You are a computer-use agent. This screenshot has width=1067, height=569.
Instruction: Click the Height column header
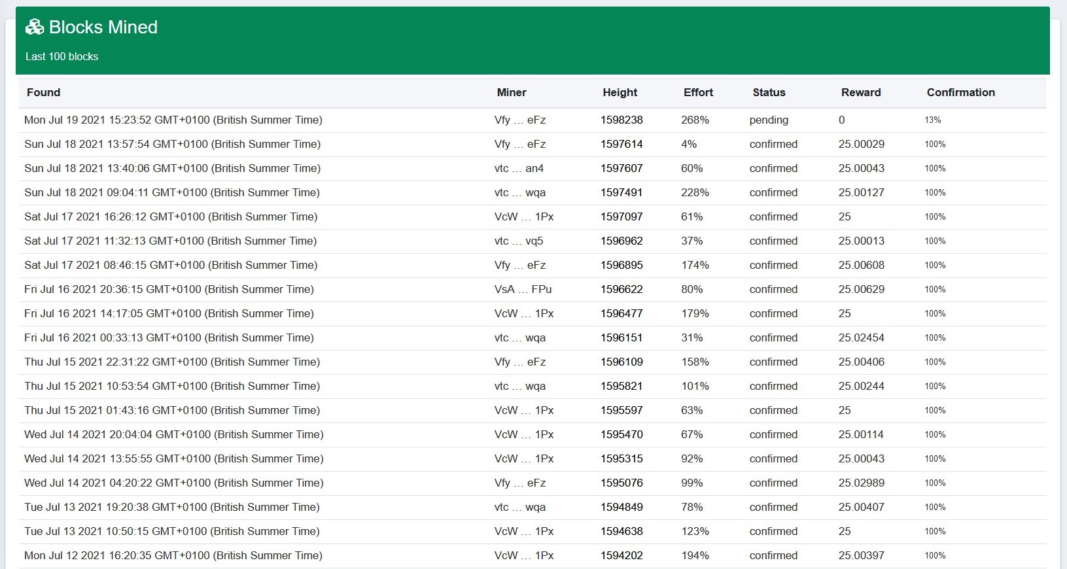point(620,92)
